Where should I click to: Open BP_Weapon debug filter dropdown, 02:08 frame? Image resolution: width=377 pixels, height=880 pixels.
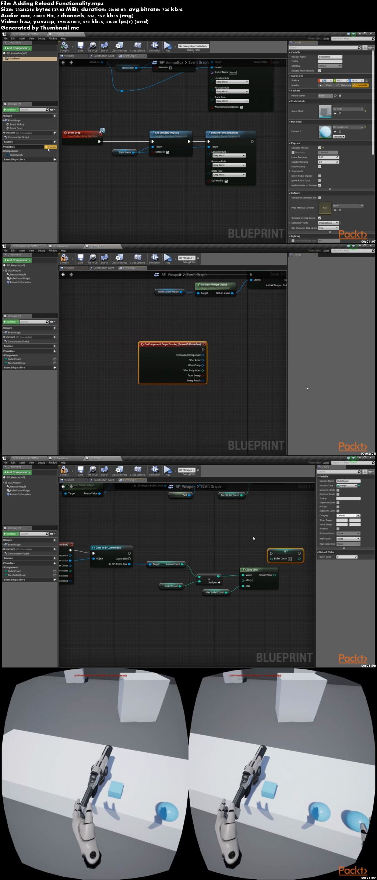click(x=187, y=258)
